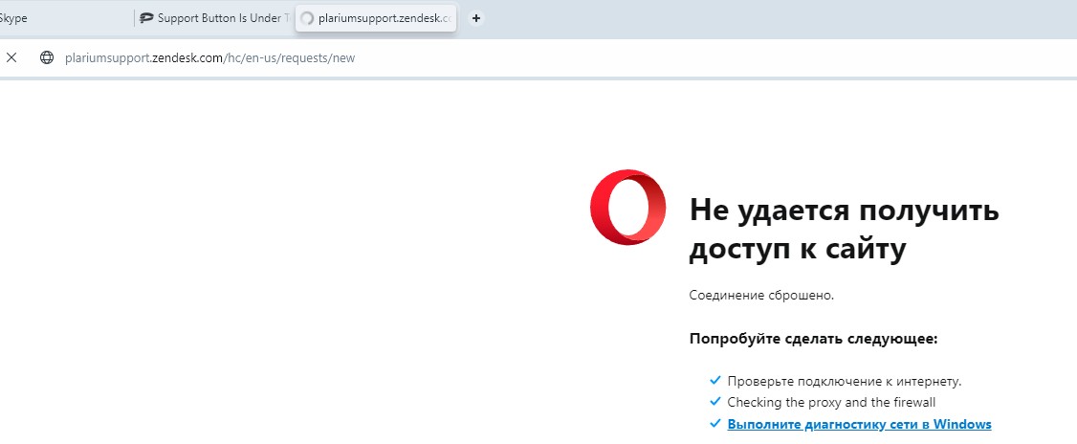
Task: Click the 'Checking the proxy and the firewall' text
Action: (x=831, y=402)
